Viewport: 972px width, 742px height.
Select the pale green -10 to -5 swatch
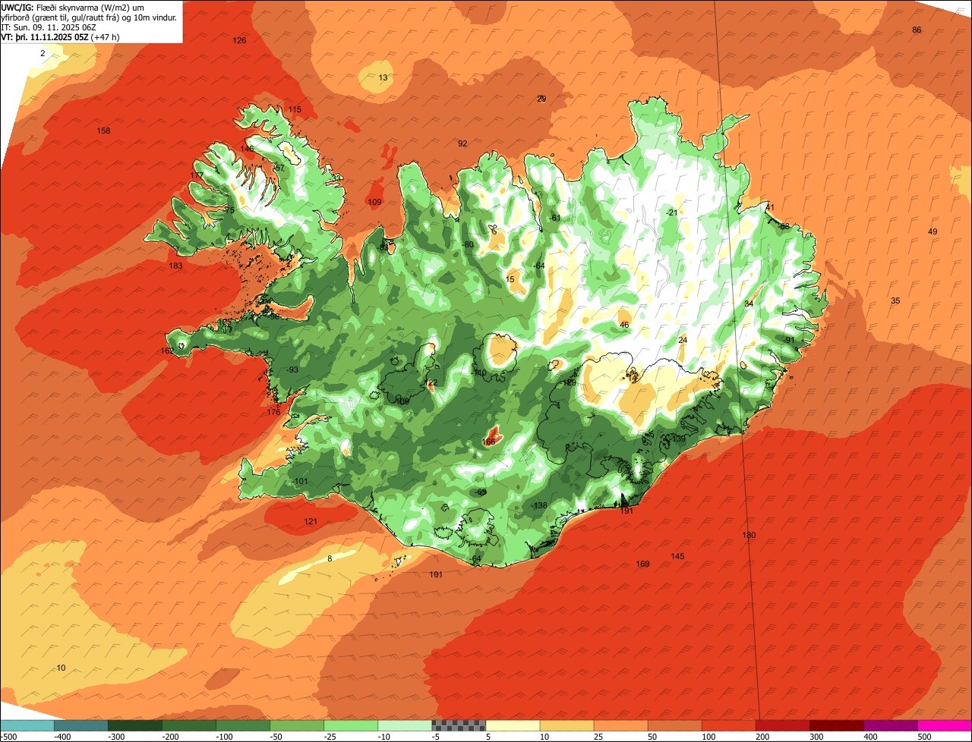coord(405,725)
